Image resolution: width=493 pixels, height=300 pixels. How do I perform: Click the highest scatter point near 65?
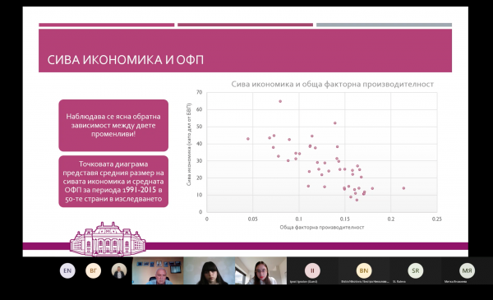280,101
